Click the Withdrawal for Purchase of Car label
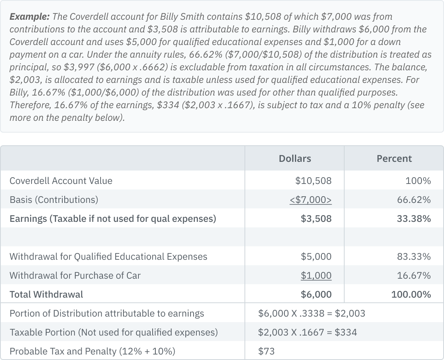Screen dimensions: 444x360 tap(75, 276)
